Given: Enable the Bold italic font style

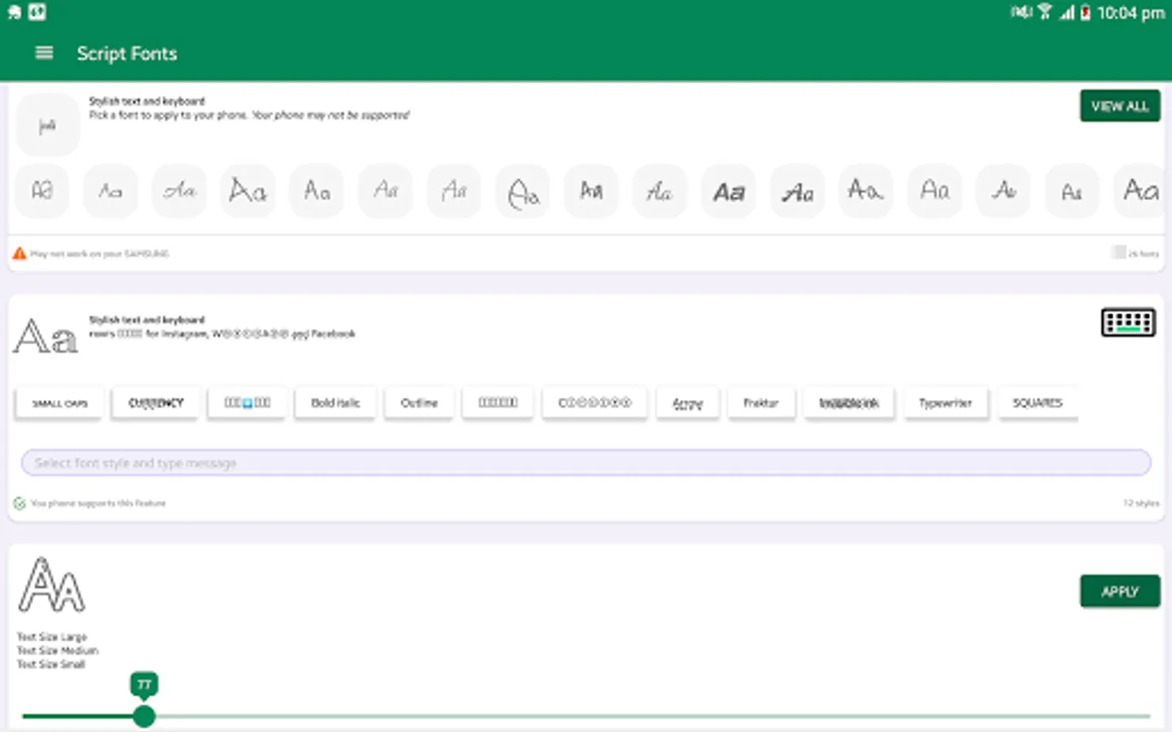Looking at the screenshot, I should coord(335,402).
